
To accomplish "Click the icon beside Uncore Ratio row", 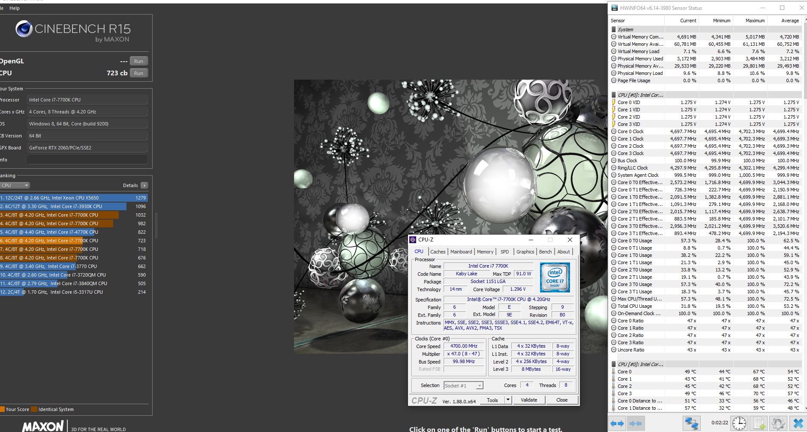I will coord(614,350).
